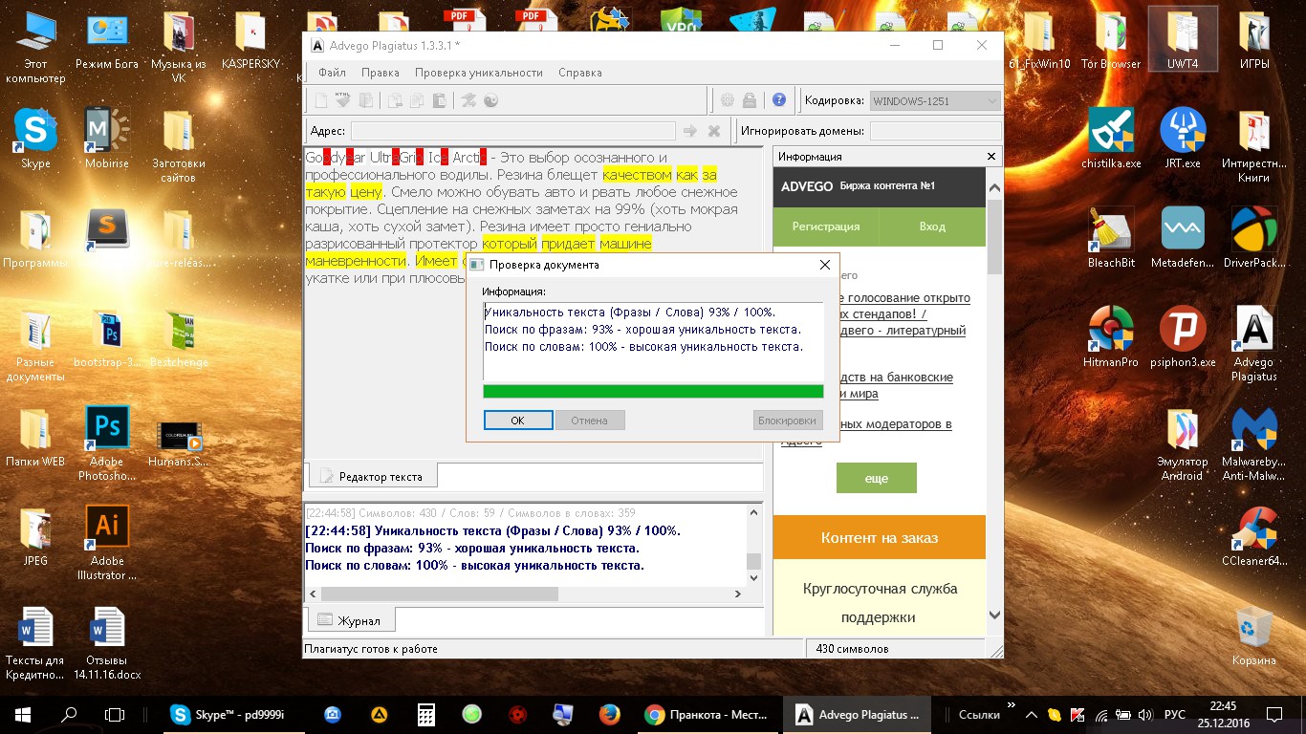Show hidden tray icons with the chevron
Screen dimensions: 1306x734
click(x=1031, y=714)
